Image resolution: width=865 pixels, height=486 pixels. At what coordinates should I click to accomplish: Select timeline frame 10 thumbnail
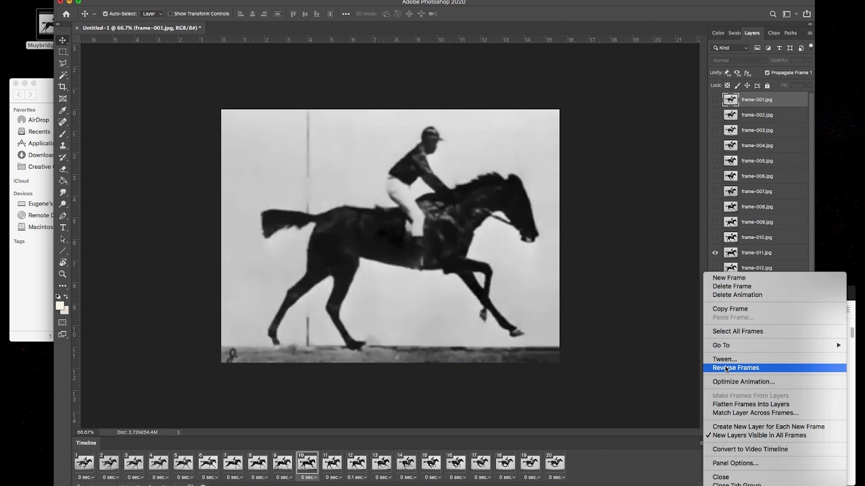tap(307, 462)
